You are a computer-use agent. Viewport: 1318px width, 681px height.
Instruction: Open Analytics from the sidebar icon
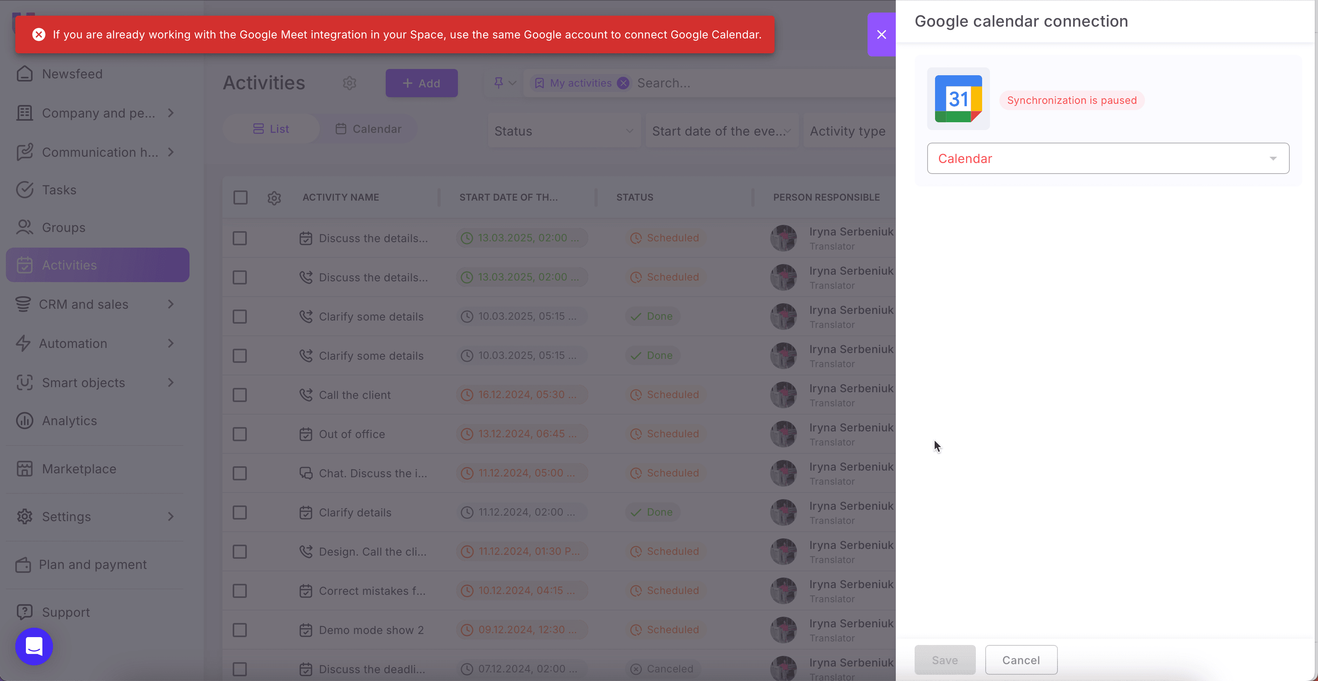coord(25,420)
